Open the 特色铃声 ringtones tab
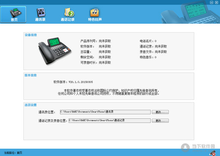 95,15
